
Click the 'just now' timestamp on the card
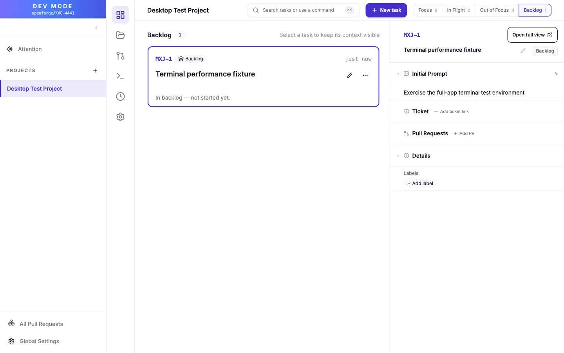coord(358,59)
